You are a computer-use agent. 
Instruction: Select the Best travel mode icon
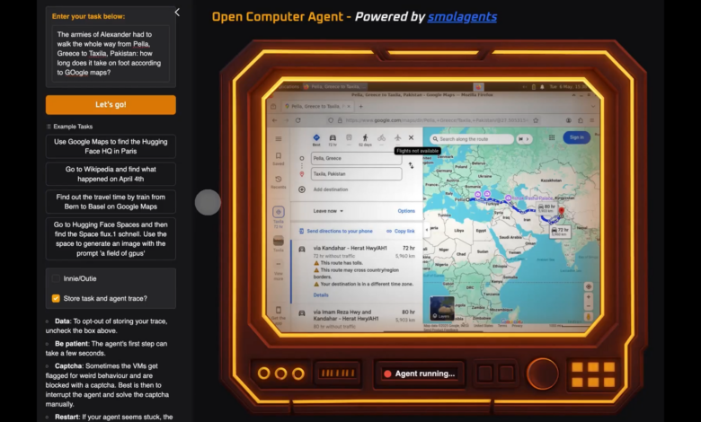(x=316, y=140)
